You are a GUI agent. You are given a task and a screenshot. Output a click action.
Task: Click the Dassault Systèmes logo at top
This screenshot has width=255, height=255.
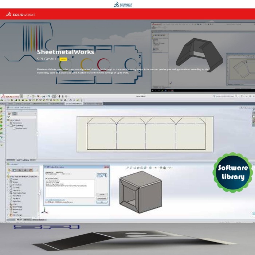coord(123,4)
